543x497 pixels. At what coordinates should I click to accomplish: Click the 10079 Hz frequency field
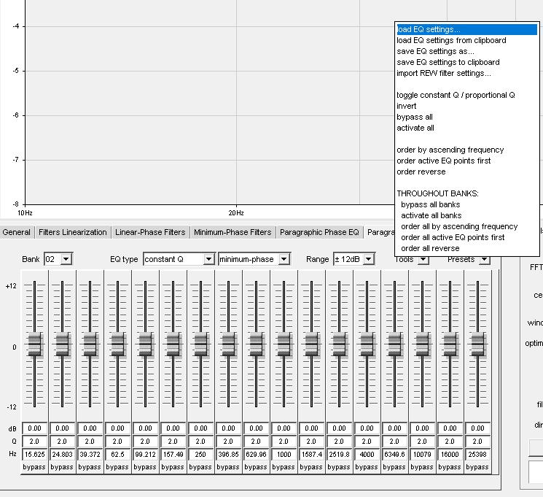tap(422, 455)
